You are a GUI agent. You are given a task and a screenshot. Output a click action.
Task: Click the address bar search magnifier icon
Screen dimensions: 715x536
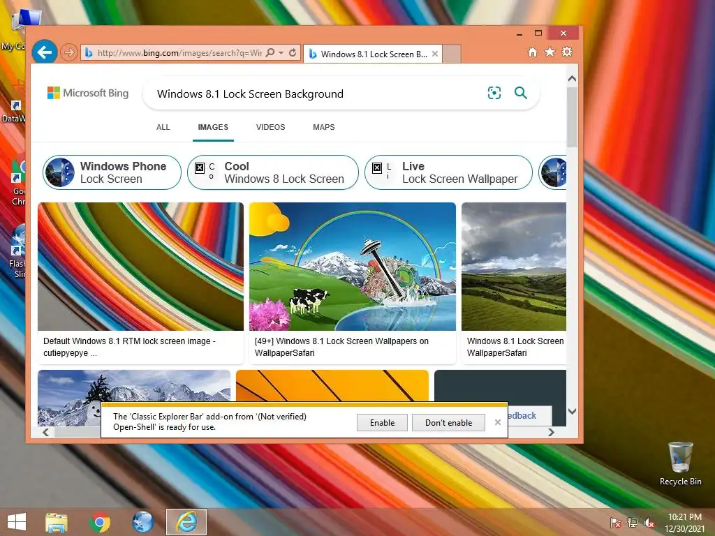270,53
